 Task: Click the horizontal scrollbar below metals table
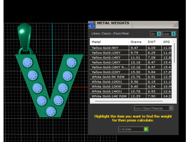point(129,101)
